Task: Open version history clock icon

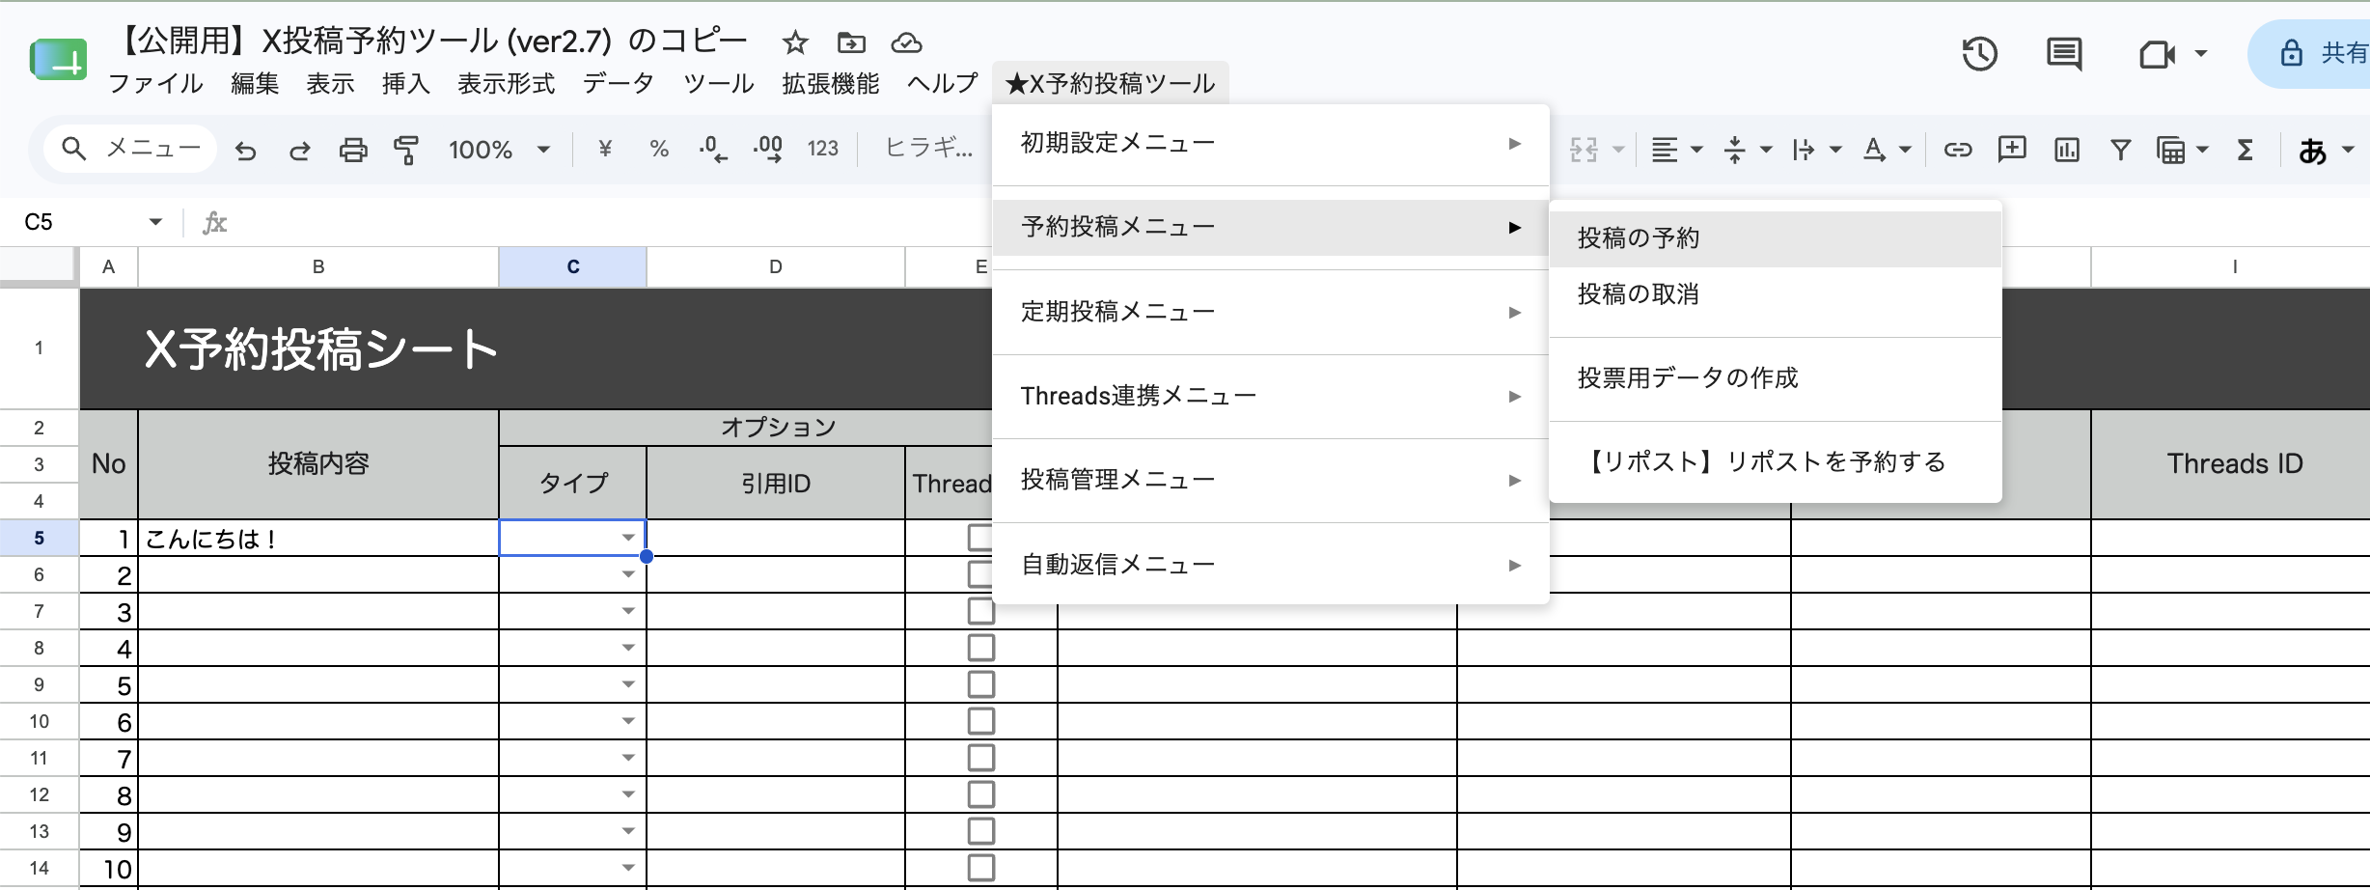Action: pyautogui.click(x=1979, y=54)
